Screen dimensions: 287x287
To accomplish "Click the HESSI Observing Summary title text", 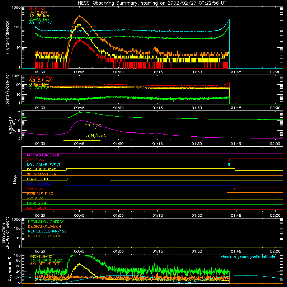I will click(152, 3).
